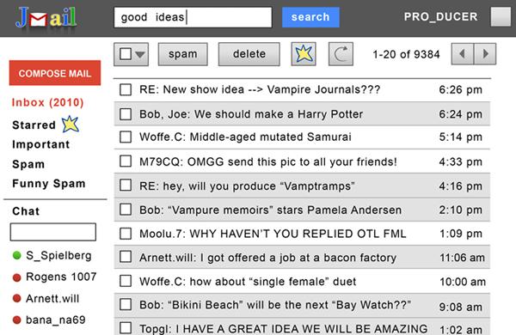Check the Vampure memoirs email
The image size is (516, 335).
click(126, 210)
